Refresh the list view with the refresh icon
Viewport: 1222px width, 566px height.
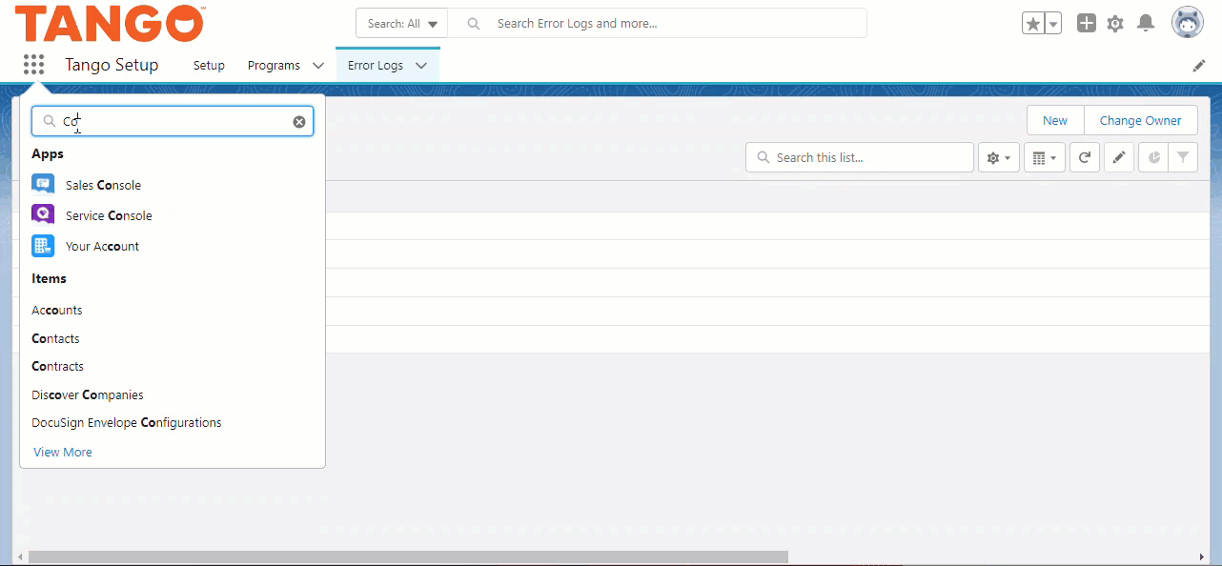[1084, 156]
